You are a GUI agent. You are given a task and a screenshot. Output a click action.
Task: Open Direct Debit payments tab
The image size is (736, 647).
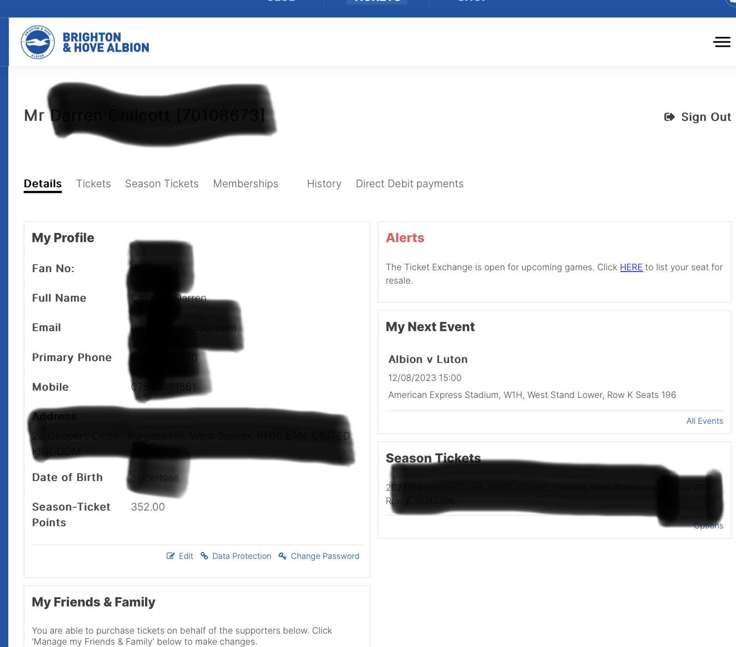point(409,184)
